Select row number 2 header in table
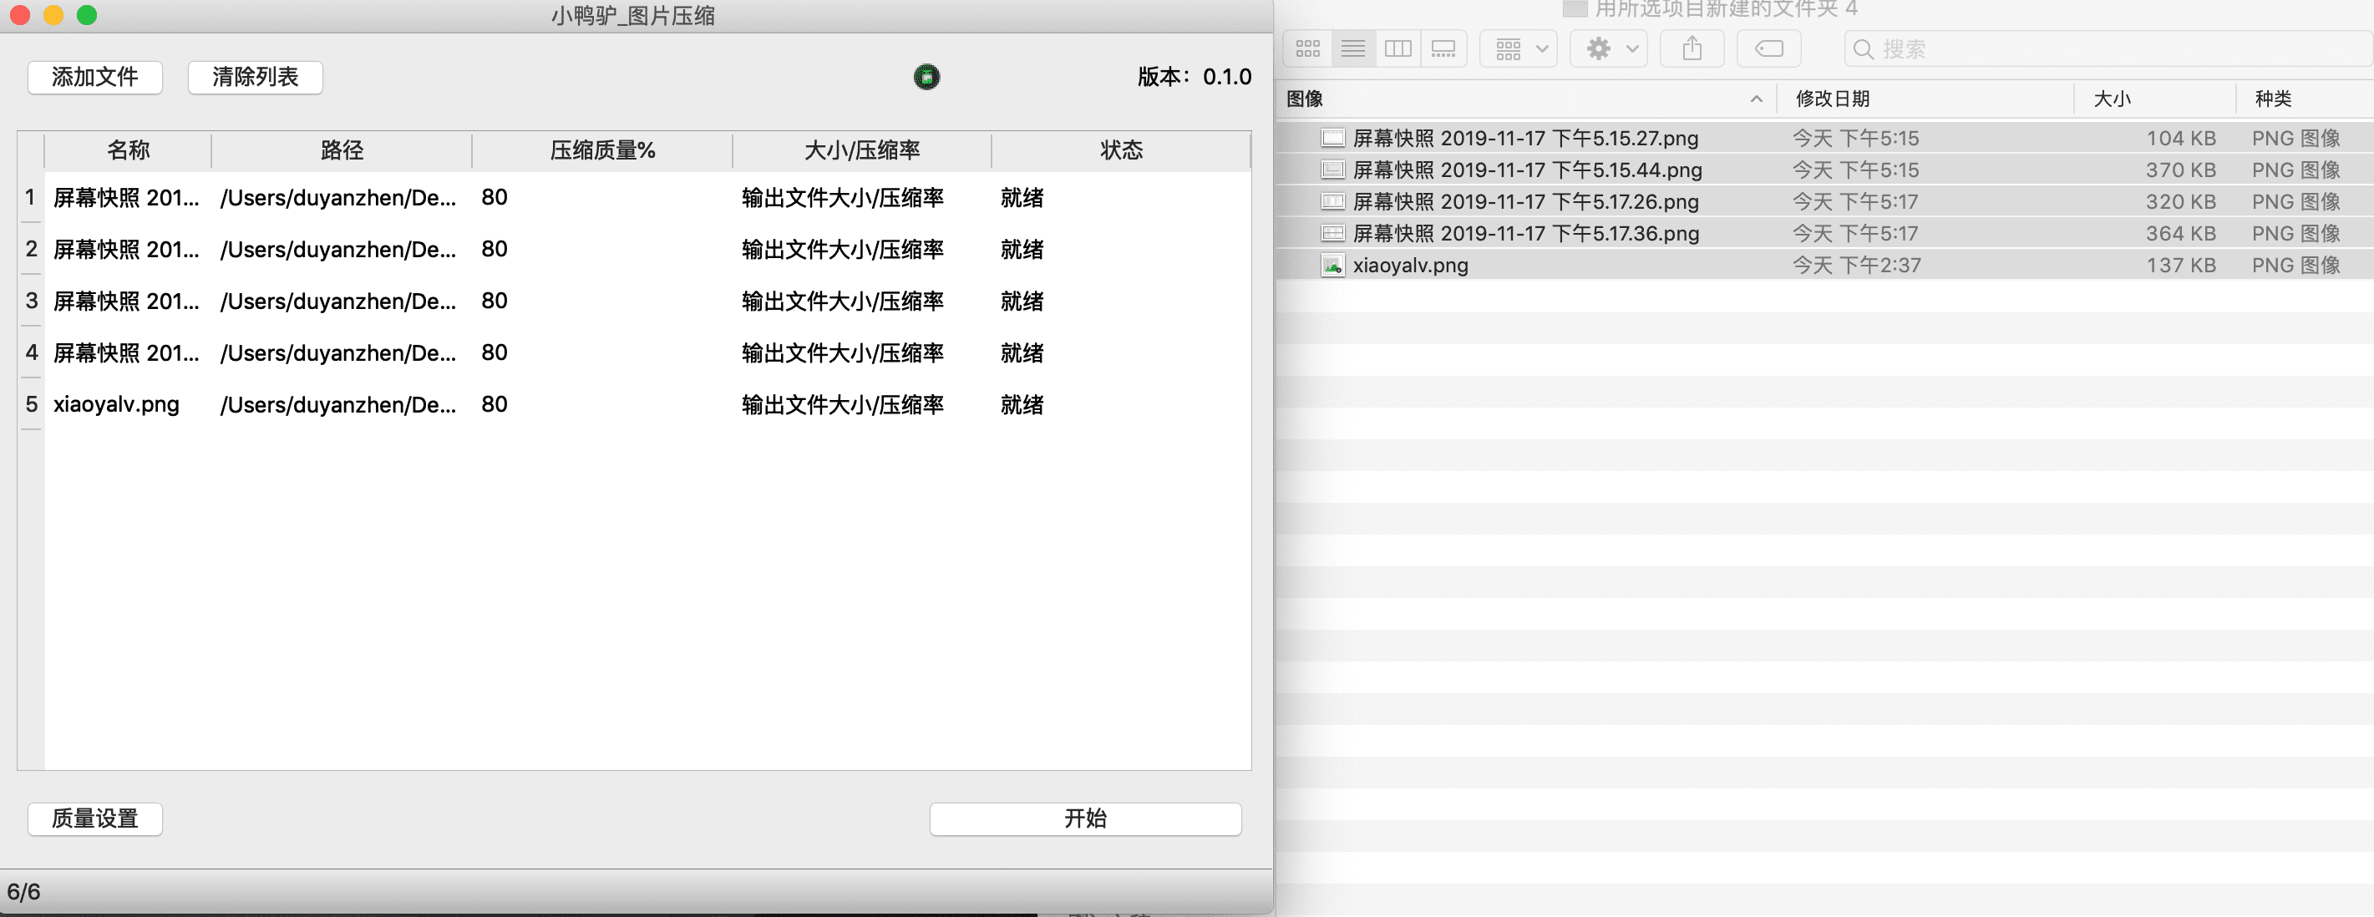 pos(32,249)
